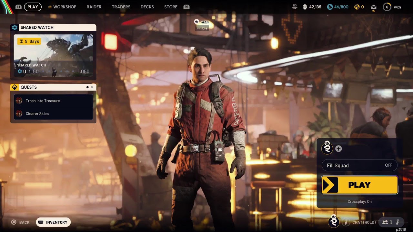Click the L1 bumper icon before Play
Screen dimensions: 413x232
pyautogui.click(x=19, y=7)
